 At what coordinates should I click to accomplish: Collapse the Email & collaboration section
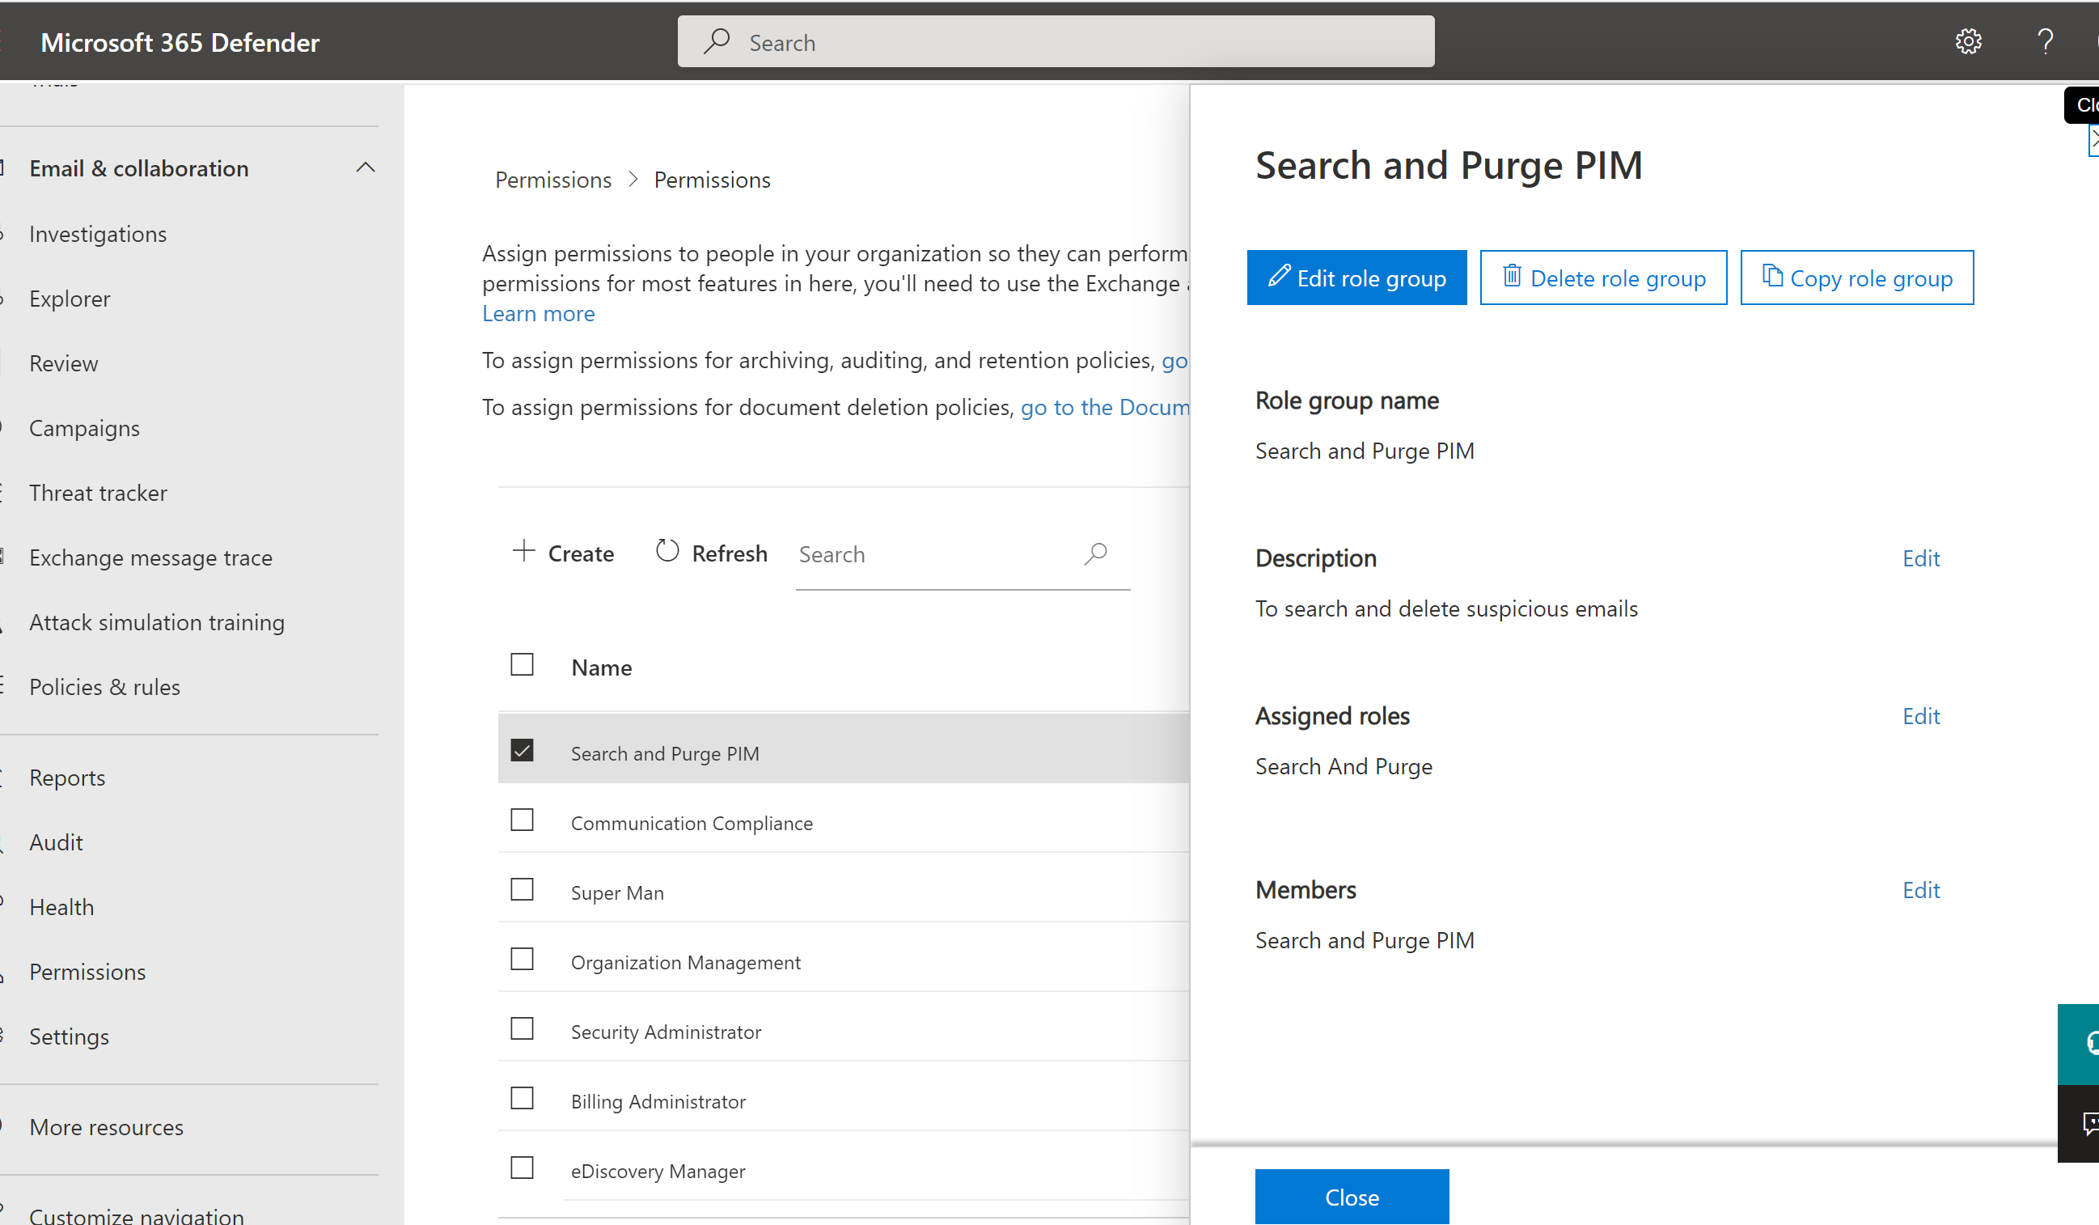[x=365, y=167]
